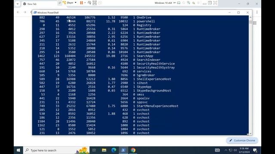Click the services process name

point(144,71)
